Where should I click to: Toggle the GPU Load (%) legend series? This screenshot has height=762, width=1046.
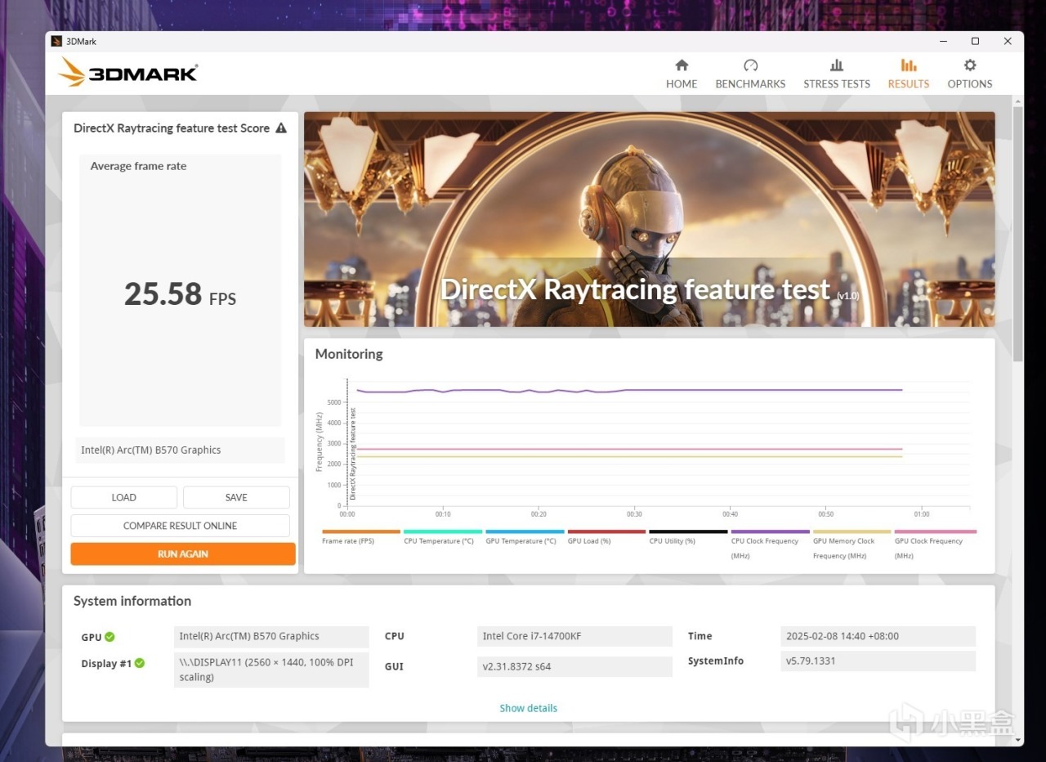click(x=589, y=540)
